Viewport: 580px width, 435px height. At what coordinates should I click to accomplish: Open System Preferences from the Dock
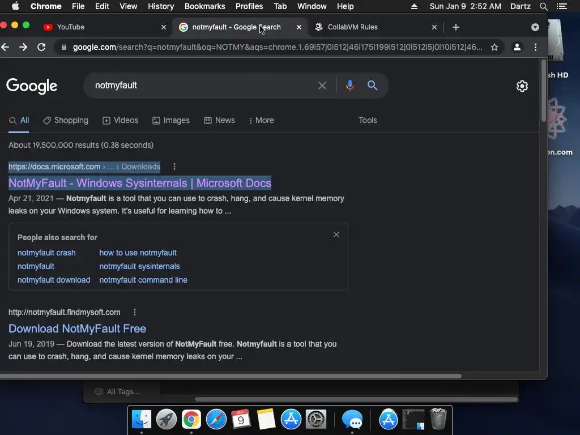coord(315,420)
